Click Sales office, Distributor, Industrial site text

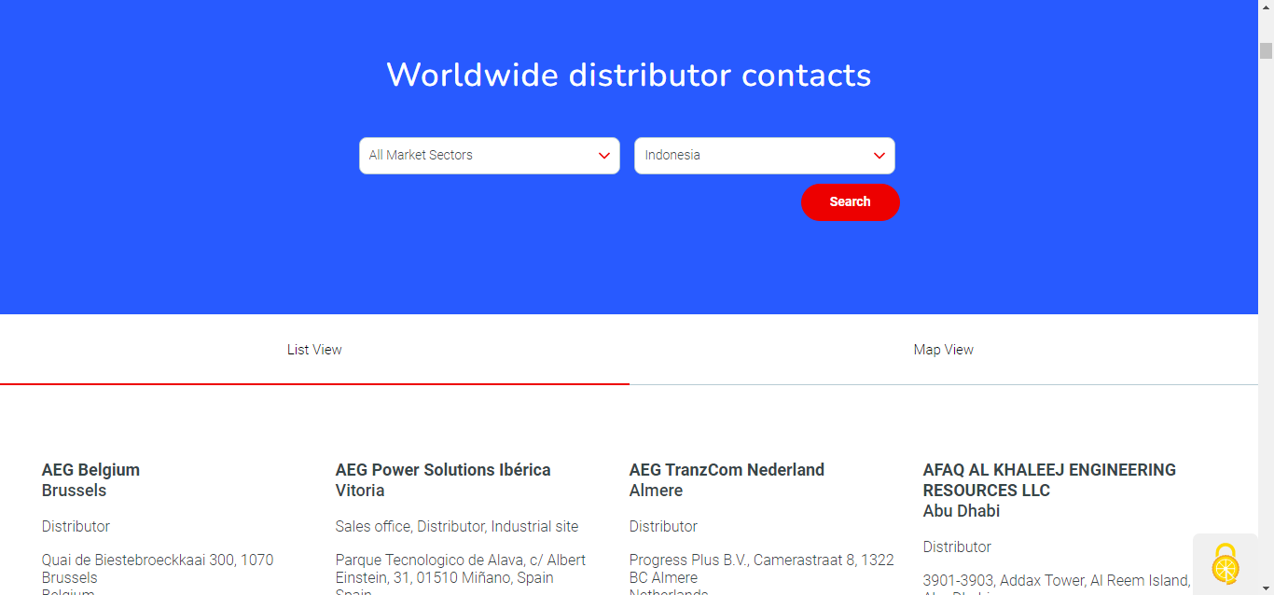[457, 527]
